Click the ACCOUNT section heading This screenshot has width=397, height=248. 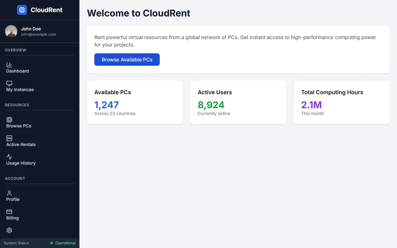[x=15, y=179]
